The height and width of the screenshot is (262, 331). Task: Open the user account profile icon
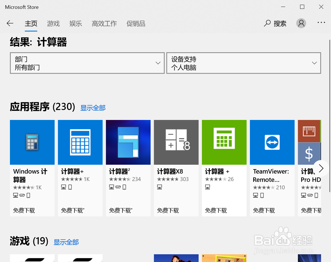(x=301, y=23)
